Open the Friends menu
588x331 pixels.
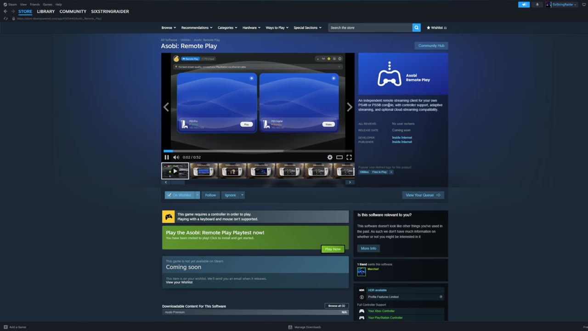point(34,5)
